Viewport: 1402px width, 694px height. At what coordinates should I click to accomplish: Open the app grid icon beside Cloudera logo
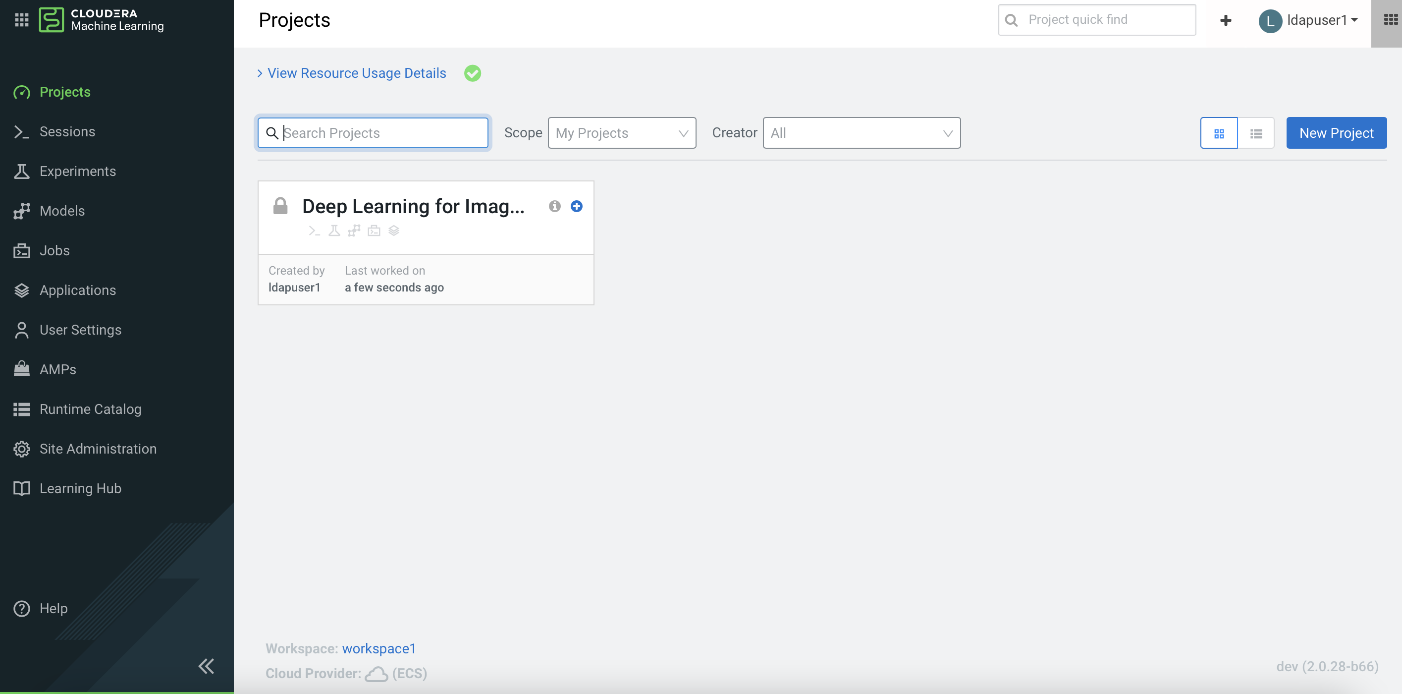tap(21, 20)
